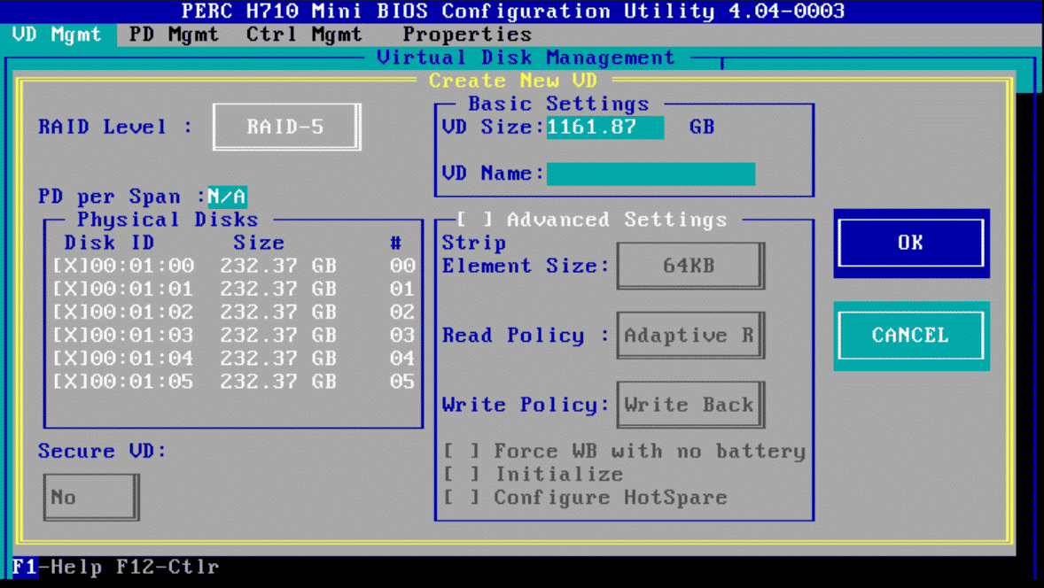Open the Write Policy Write Back dropdown
This screenshot has height=588, width=1044.
689,405
